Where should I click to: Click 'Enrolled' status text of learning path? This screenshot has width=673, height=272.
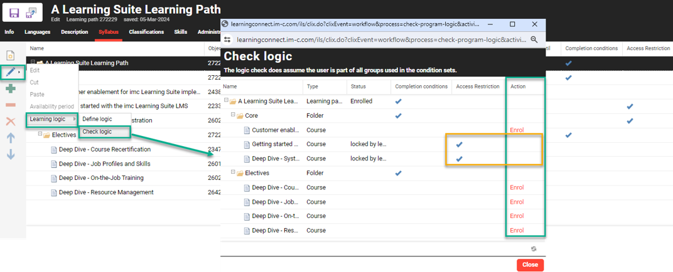coord(361,102)
